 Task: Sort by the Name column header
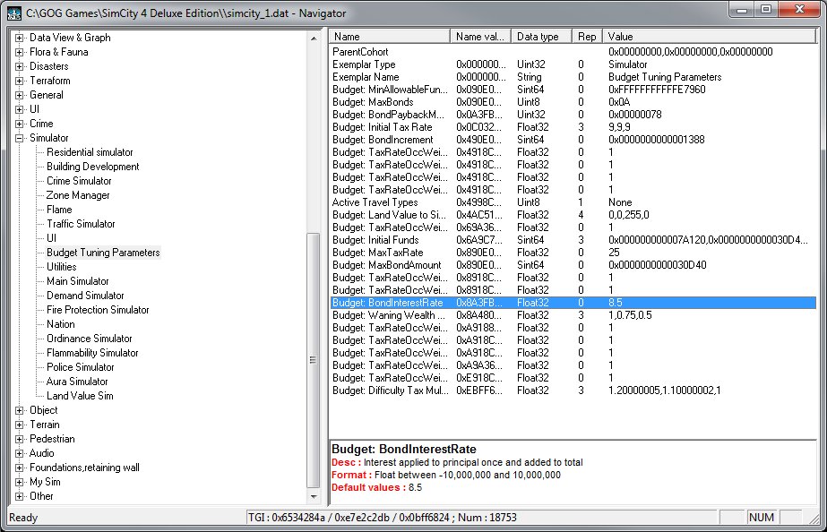click(x=390, y=37)
